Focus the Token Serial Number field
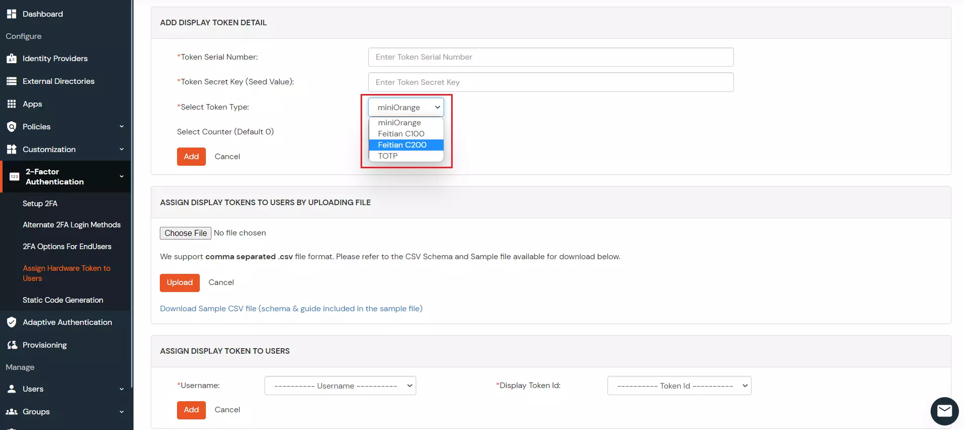 551,57
